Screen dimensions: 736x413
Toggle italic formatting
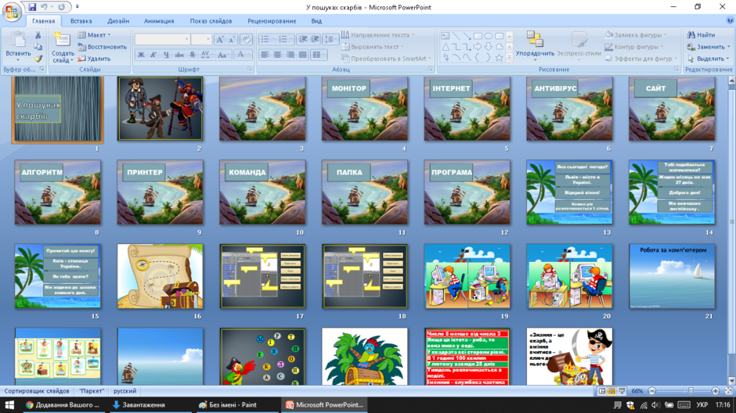coord(153,55)
